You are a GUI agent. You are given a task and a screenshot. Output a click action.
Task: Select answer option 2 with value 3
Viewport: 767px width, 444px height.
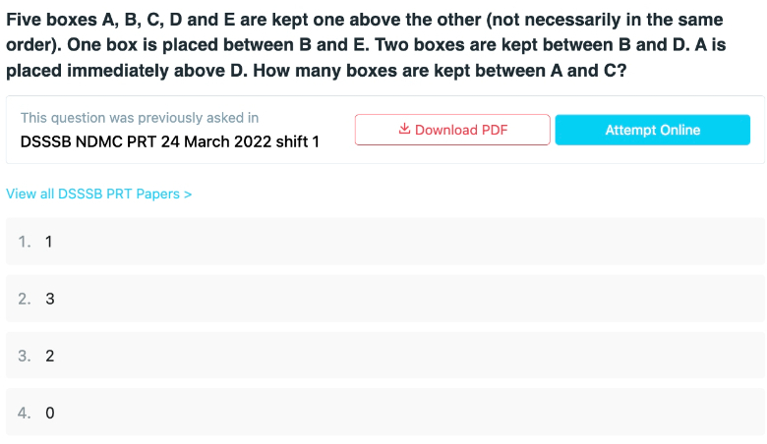(384, 299)
